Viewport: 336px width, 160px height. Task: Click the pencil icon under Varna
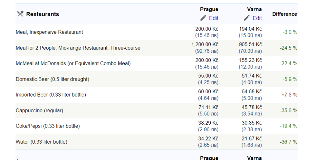[247, 18]
